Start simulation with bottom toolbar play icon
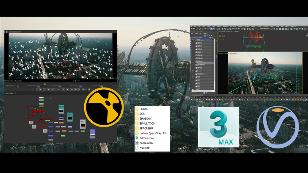 (x=282, y=100)
